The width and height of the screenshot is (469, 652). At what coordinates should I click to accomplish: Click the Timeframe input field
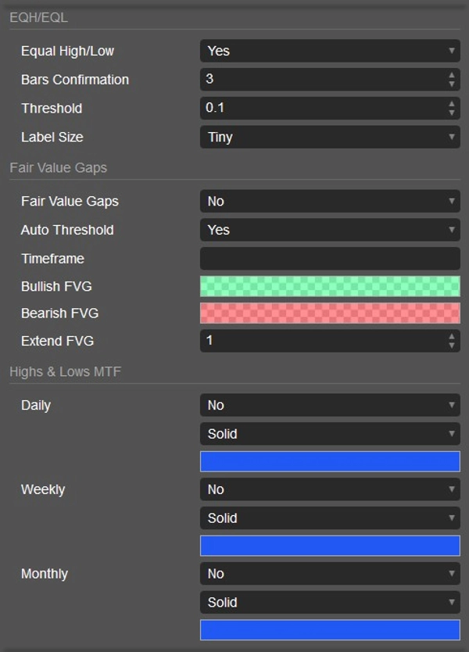tap(330, 259)
